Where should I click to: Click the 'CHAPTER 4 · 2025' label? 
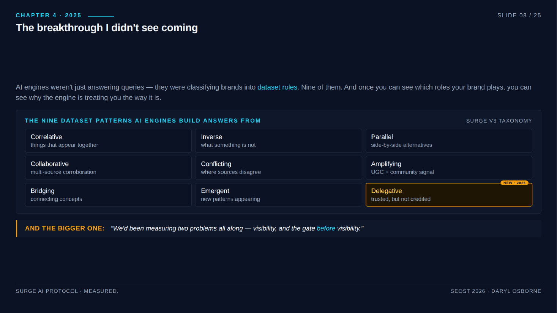(x=49, y=15)
